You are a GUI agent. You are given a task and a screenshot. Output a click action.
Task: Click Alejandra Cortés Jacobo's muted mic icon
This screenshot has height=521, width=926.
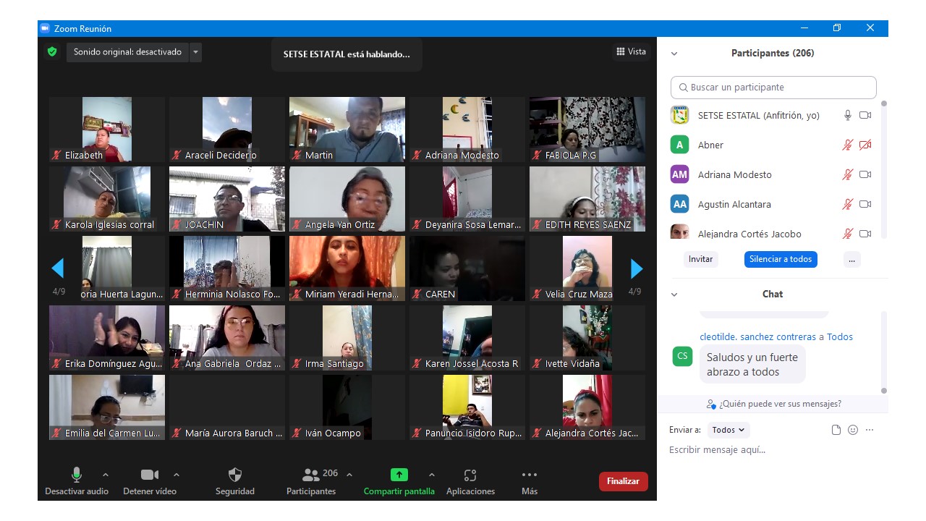(848, 234)
